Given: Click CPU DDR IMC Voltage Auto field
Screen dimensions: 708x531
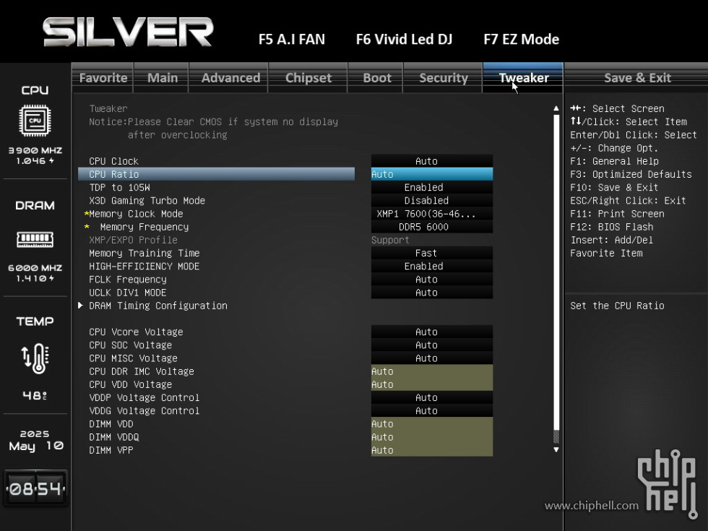Looking at the screenshot, I should point(432,371).
